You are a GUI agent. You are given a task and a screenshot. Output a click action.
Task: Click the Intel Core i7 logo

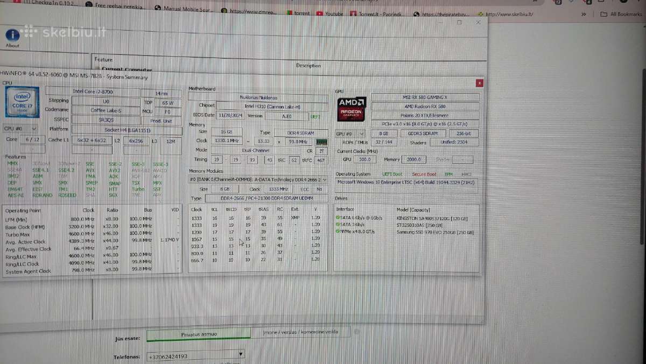point(22,101)
